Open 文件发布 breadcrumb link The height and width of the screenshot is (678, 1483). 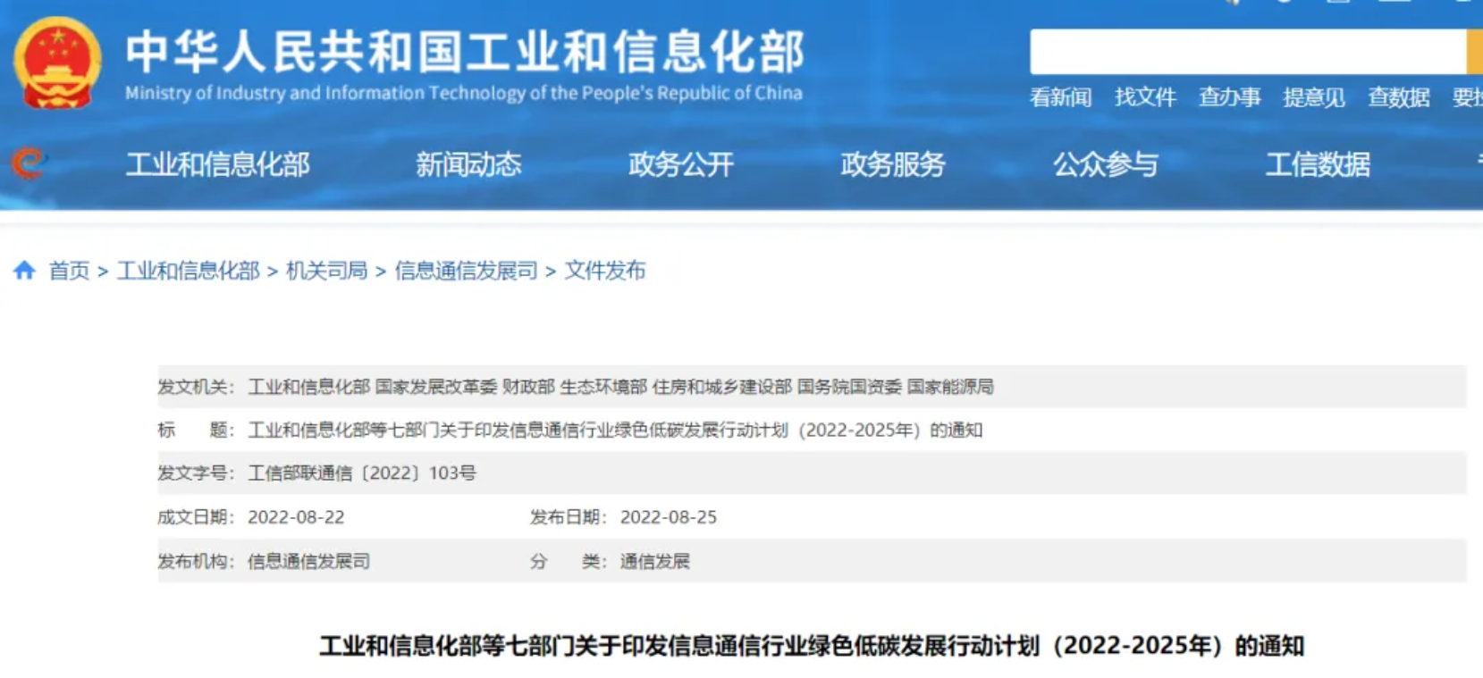pyautogui.click(x=604, y=271)
